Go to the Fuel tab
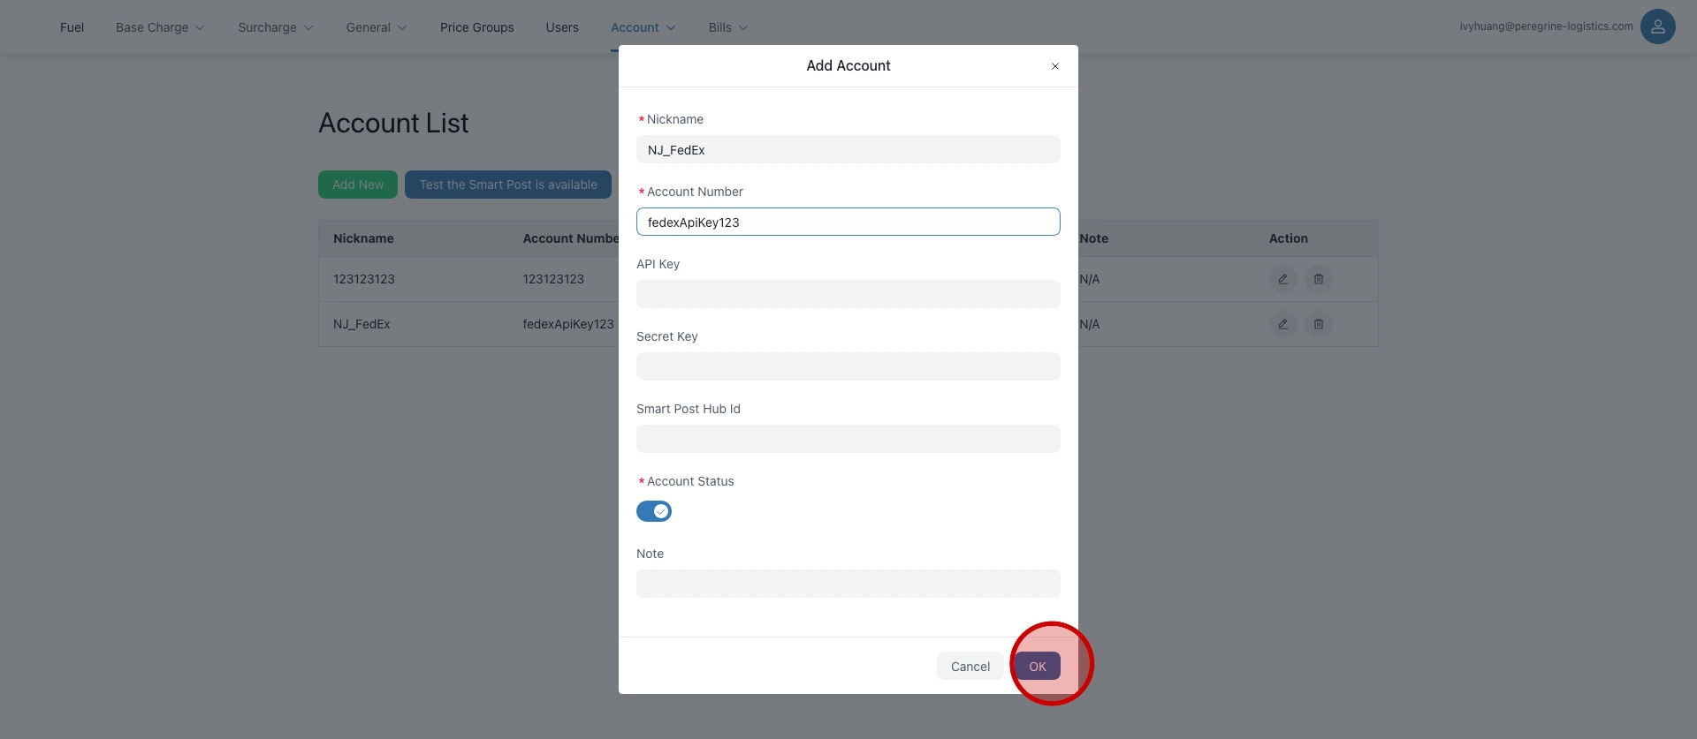Viewport: 1697px width, 739px height. (72, 27)
